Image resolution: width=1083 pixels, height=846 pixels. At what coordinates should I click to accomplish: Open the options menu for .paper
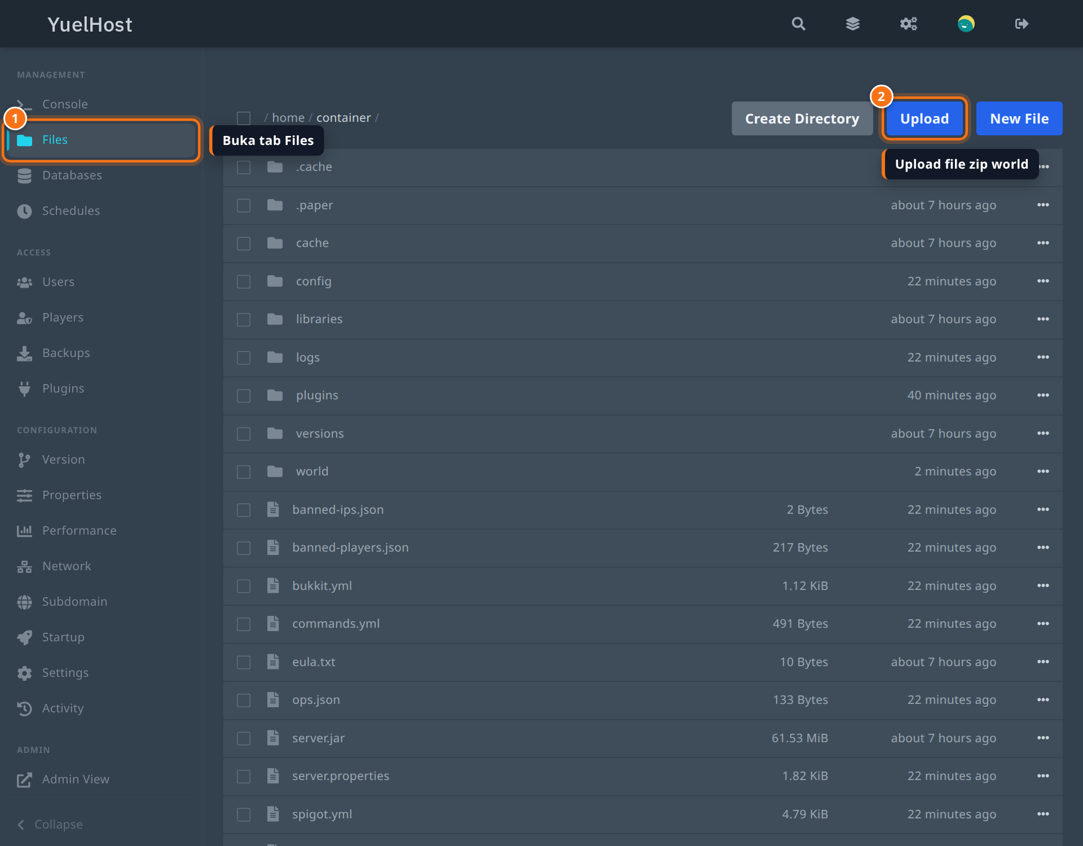1043,205
